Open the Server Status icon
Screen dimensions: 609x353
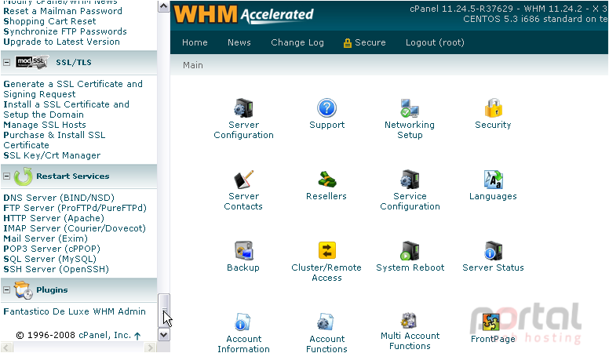[494, 251]
